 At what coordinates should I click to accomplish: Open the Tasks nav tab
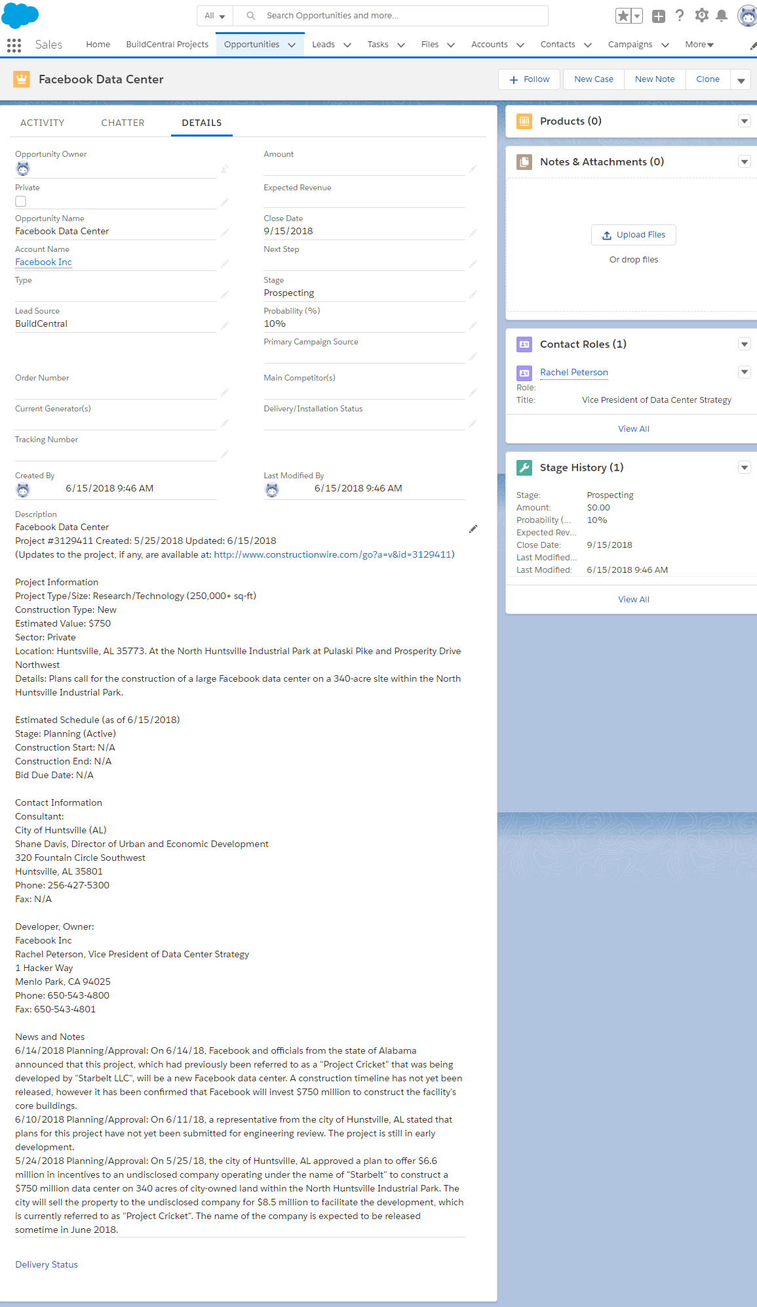point(378,45)
